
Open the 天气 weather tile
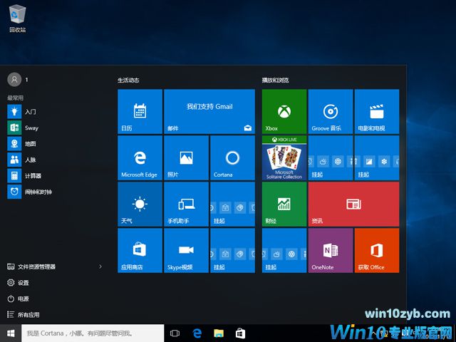(x=140, y=204)
